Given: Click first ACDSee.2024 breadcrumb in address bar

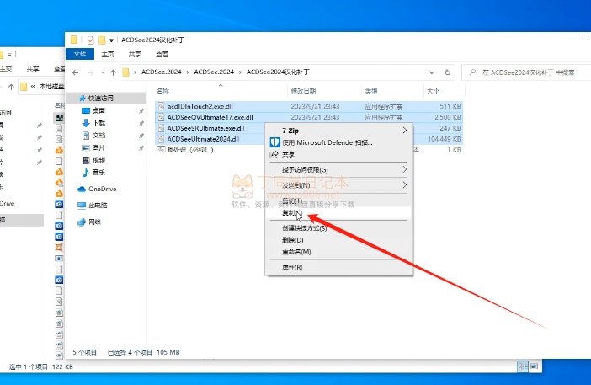Looking at the screenshot, I should click(162, 72).
